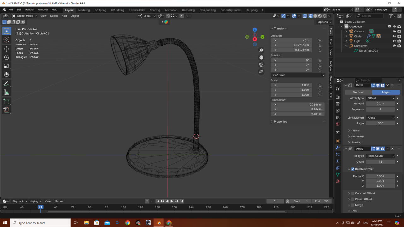Open the Width Type Offset dropdown

[380, 98]
